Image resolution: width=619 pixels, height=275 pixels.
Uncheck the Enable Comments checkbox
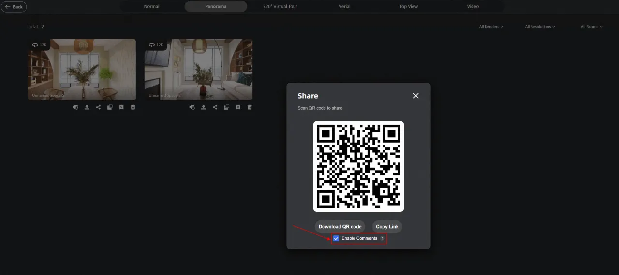(336, 238)
